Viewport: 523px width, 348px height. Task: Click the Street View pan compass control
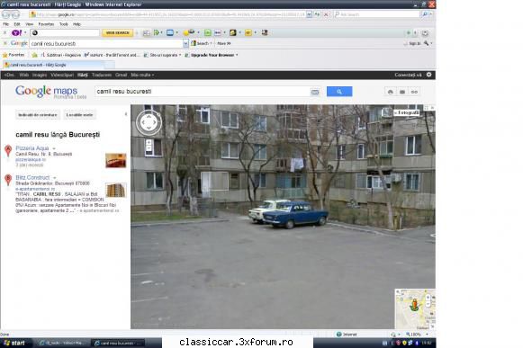coord(149,122)
